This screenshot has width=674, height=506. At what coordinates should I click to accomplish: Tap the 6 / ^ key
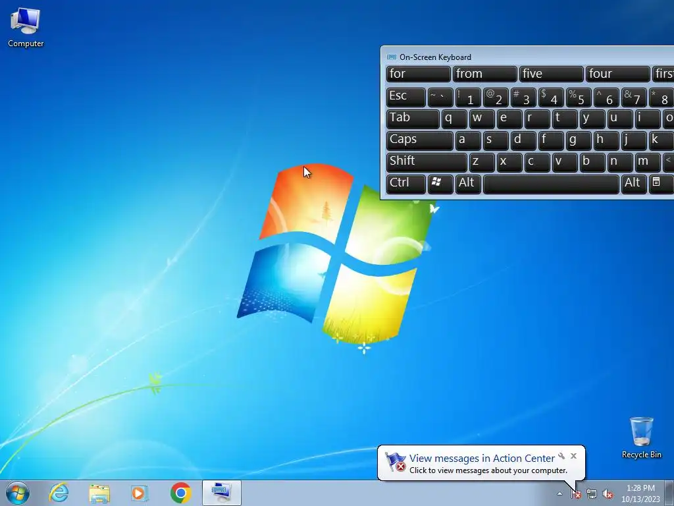coord(606,98)
